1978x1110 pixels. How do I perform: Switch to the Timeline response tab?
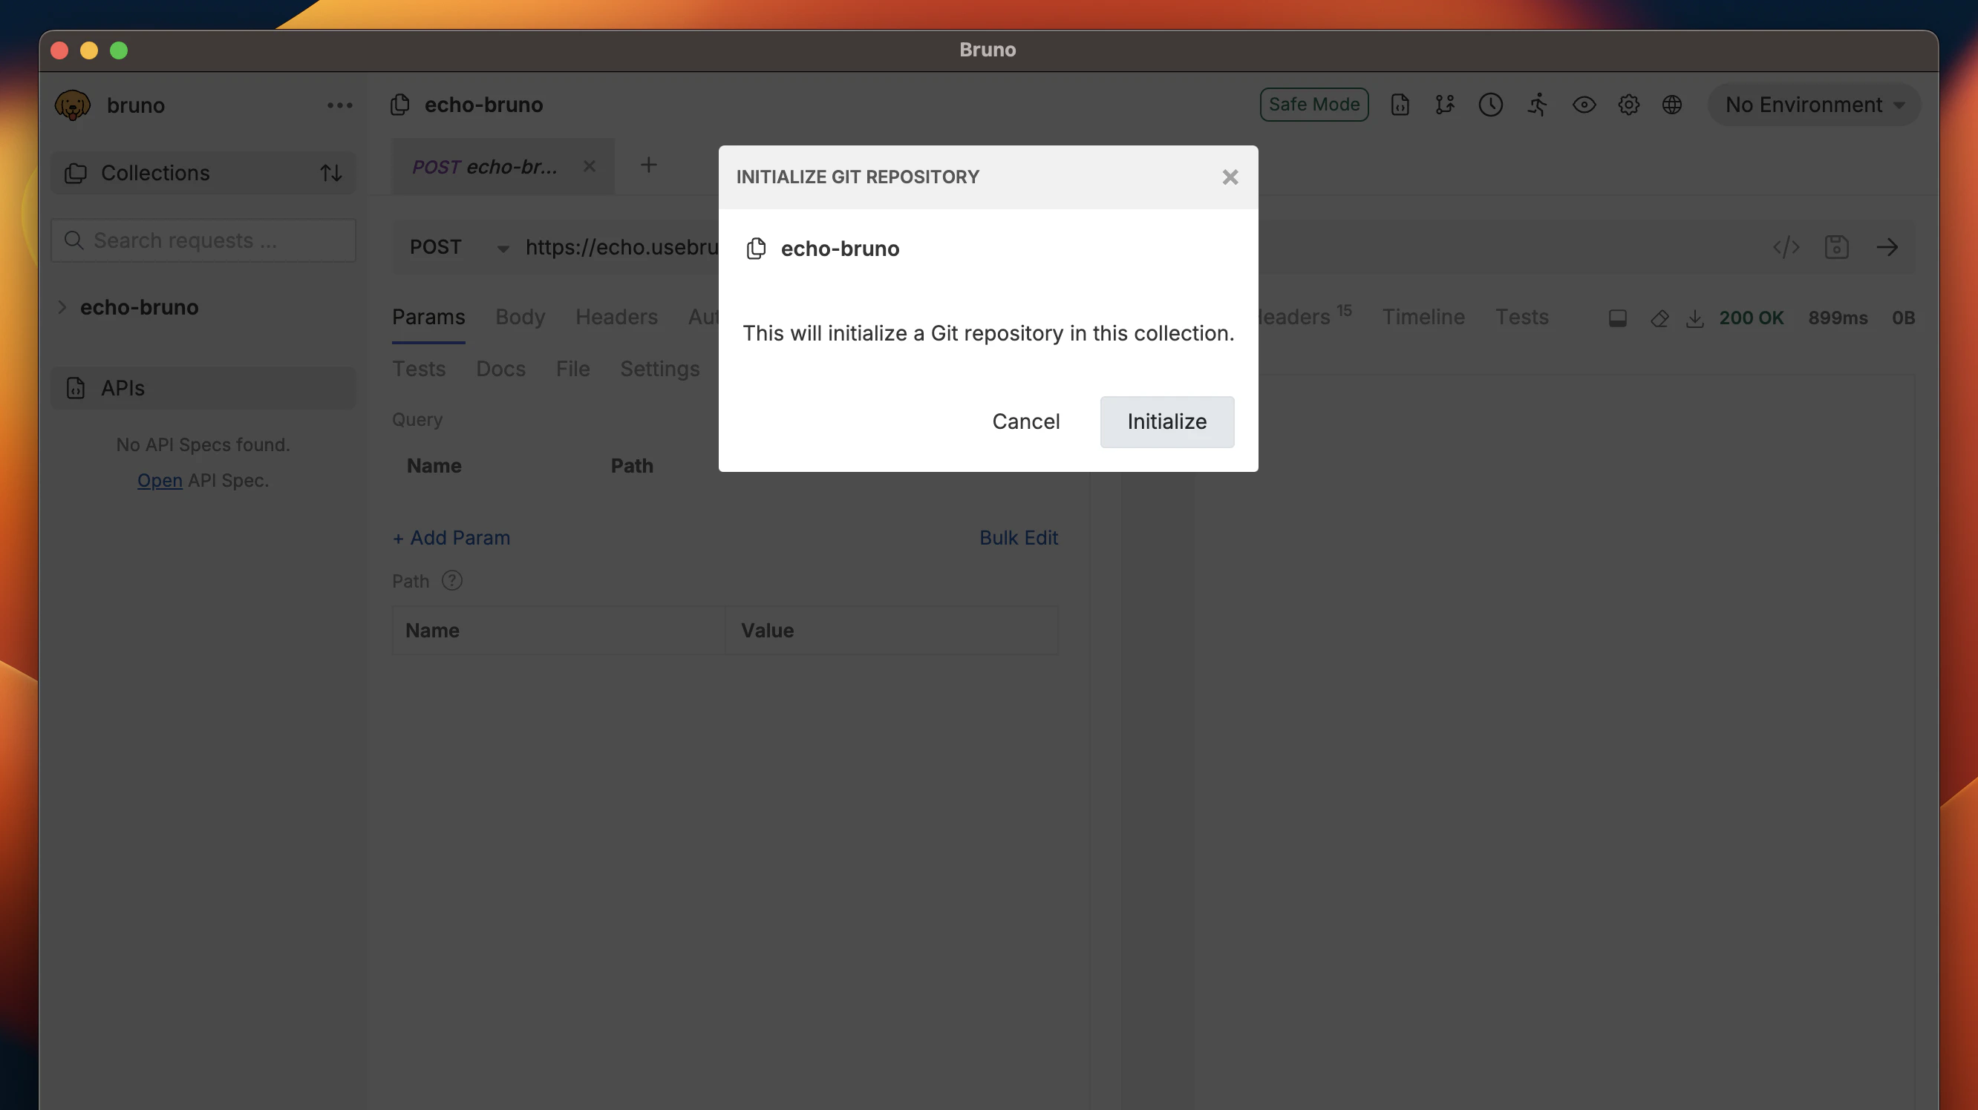coord(1423,317)
